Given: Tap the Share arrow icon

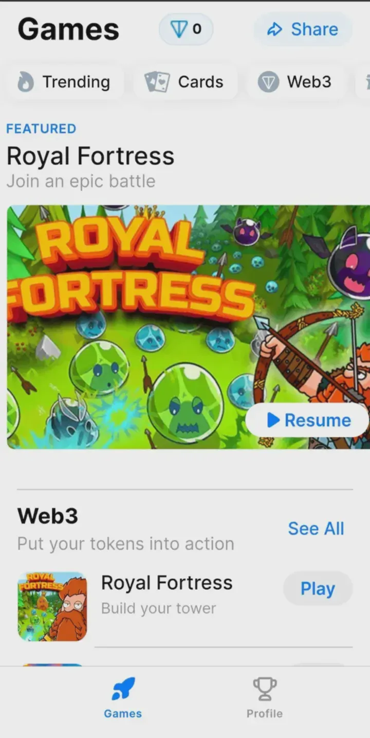Looking at the screenshot, I should (275, 30).
